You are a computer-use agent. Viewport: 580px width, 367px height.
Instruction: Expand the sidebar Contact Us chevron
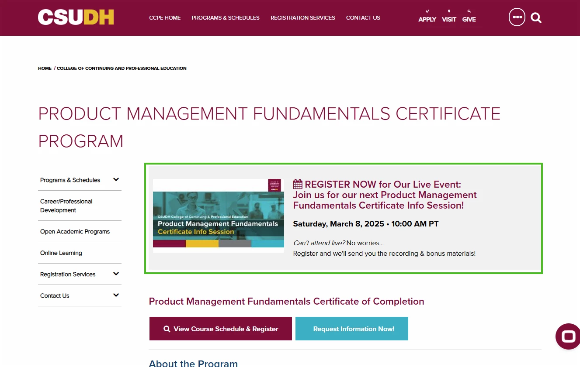pyautogui.click(x=116, y=295)
